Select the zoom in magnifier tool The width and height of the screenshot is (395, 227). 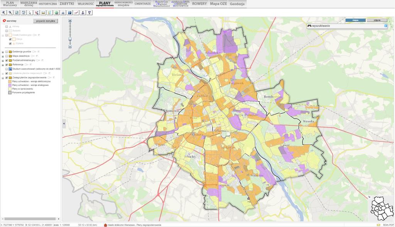click(4, 13)
